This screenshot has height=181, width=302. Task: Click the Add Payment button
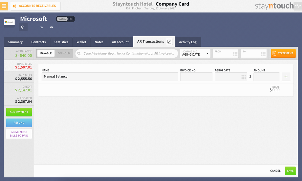pos(19,112)
